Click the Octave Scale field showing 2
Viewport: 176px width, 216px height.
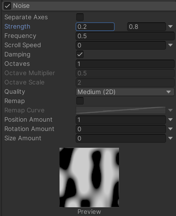(x=125, y=82)
